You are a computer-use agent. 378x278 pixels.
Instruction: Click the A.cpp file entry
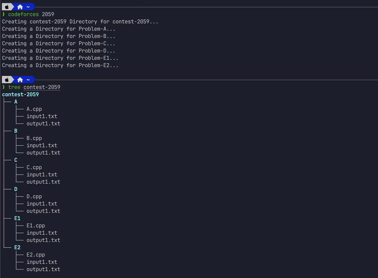(34, 109)
